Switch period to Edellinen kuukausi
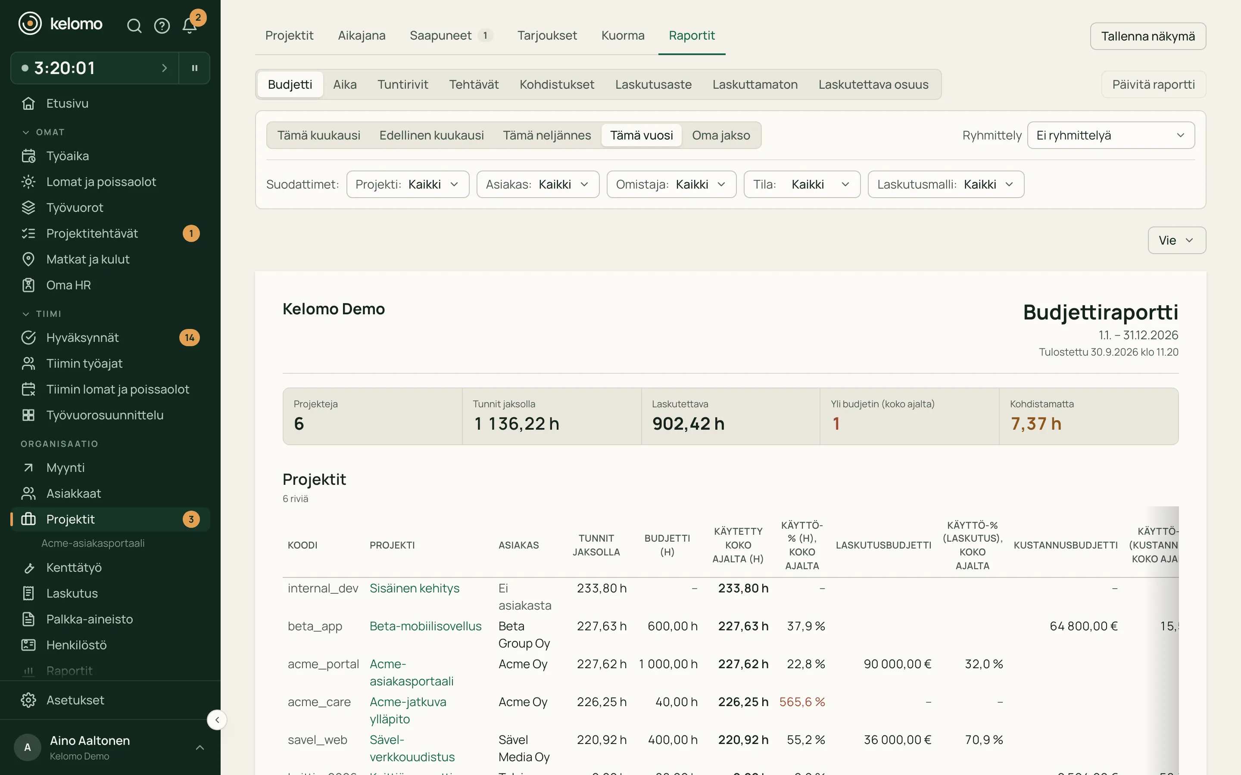The image size is (1241, 775). tap(431, 135)
